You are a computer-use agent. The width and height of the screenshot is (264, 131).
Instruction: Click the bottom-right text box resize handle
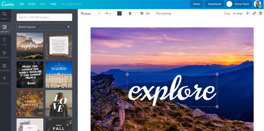click(217, 106)
